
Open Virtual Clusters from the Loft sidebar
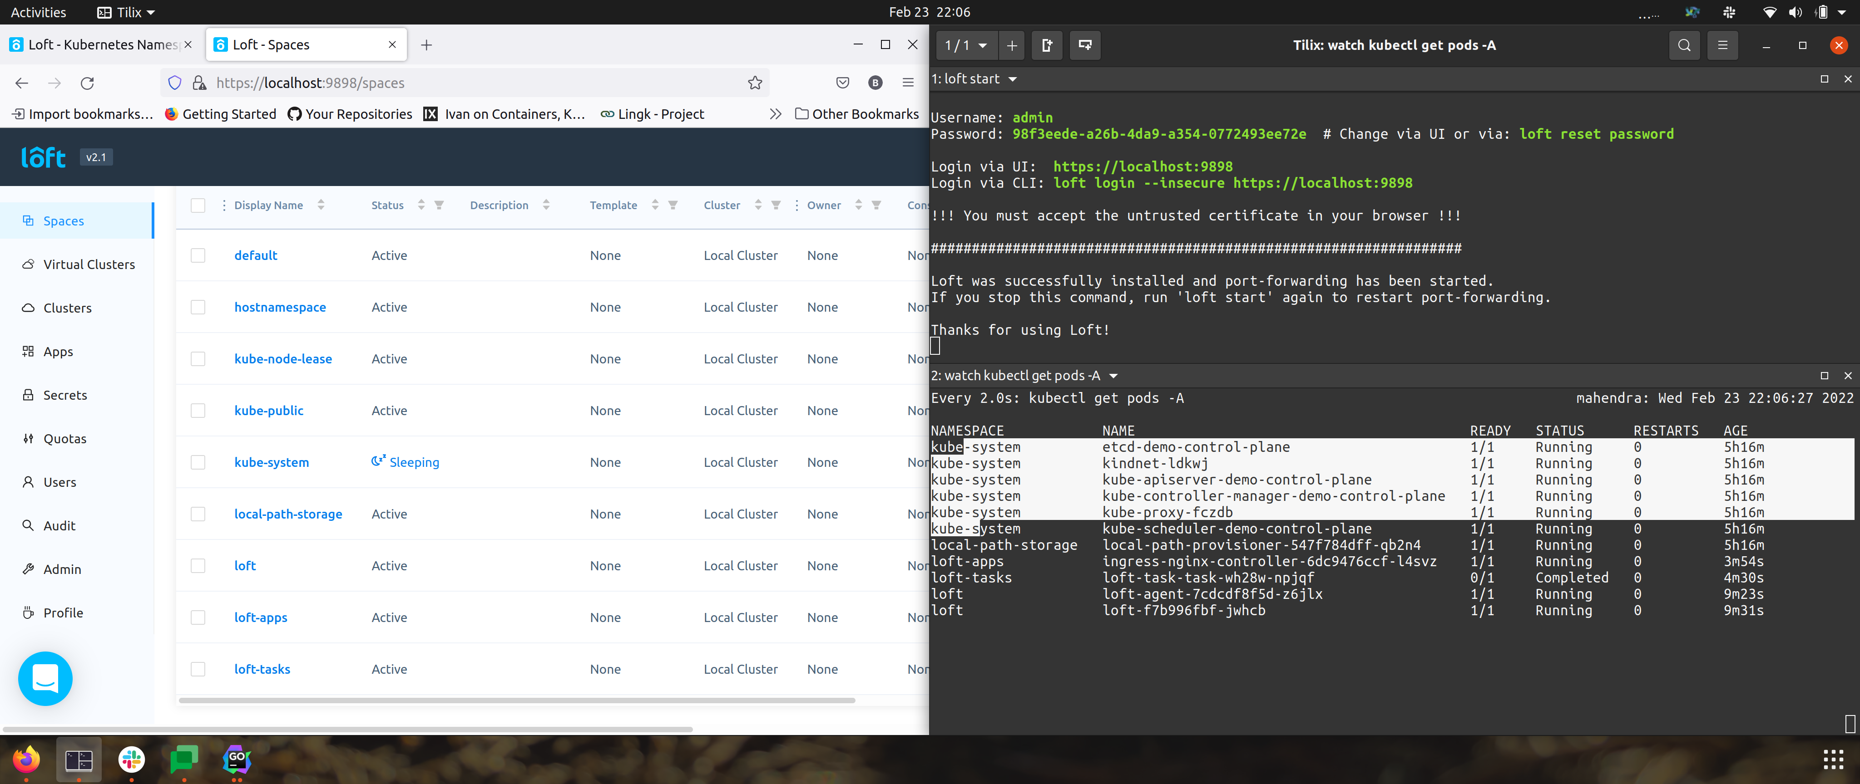tap(27, 264)
